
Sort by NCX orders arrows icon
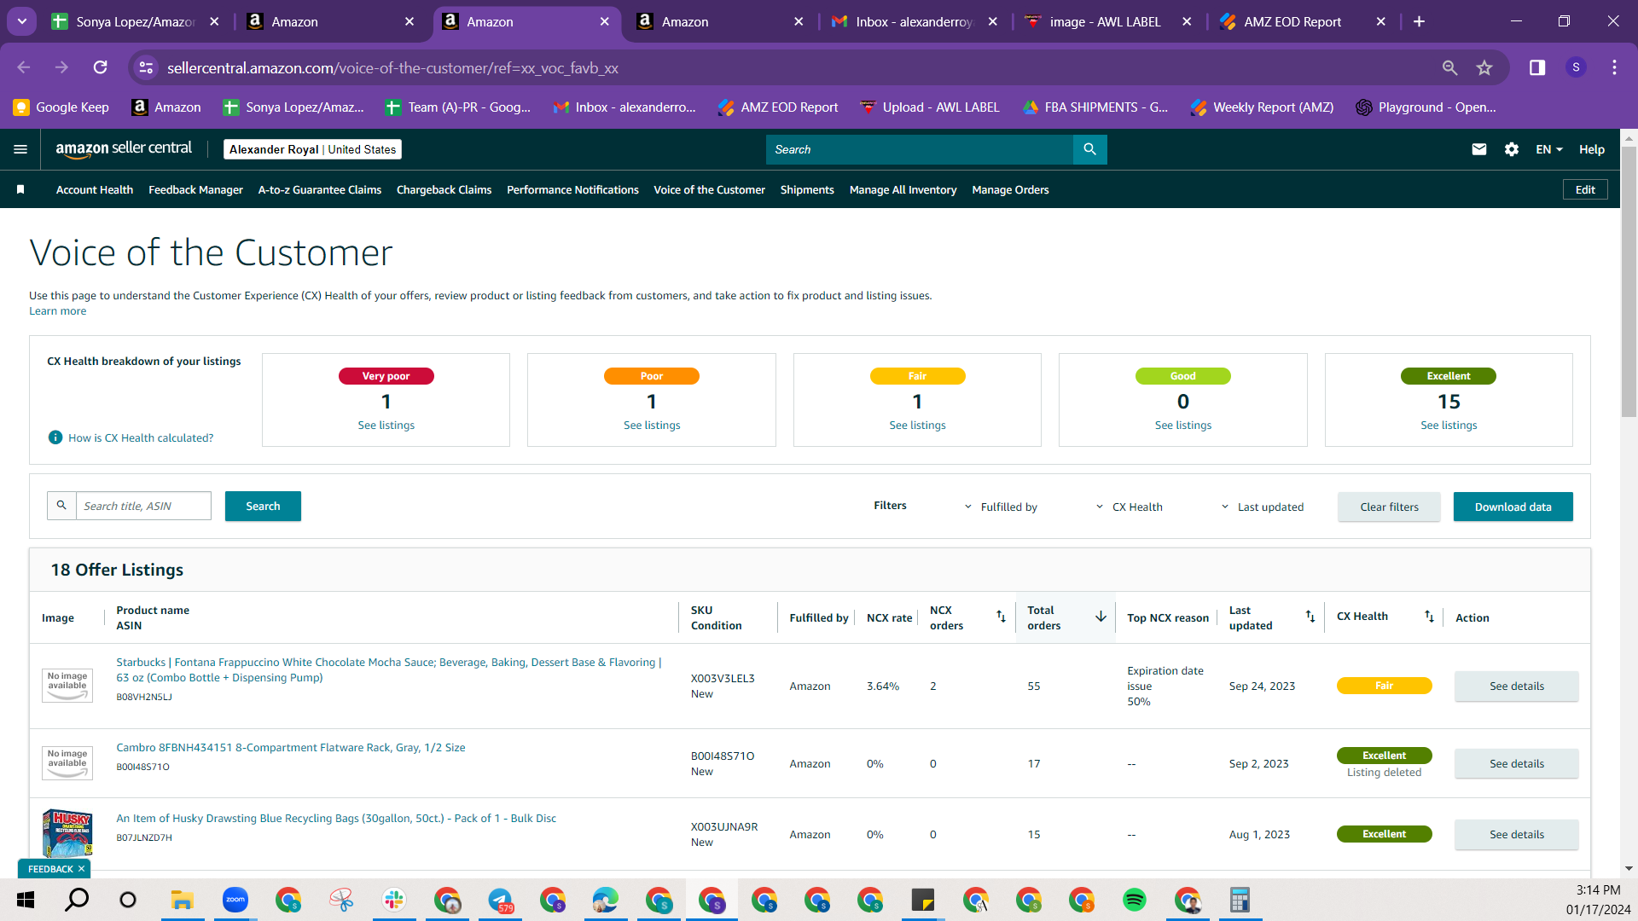click(x=1001, y=617)
